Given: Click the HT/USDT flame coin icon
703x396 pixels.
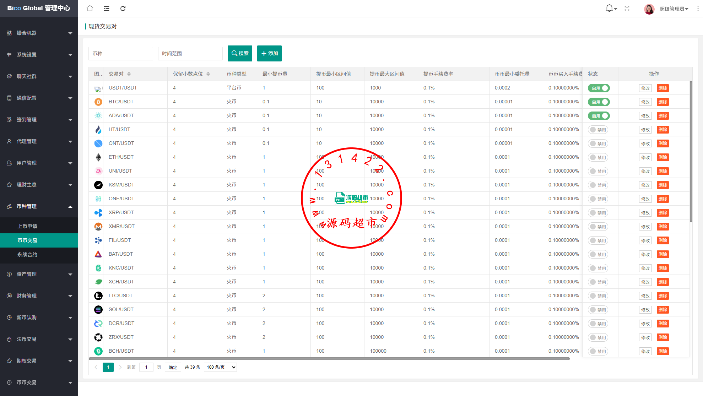Looking at the screenshot, I should (x=98, y=130).
